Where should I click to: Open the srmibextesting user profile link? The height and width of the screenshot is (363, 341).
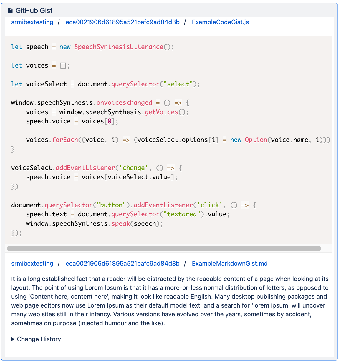pyautogui.click(x=32, y=22)
